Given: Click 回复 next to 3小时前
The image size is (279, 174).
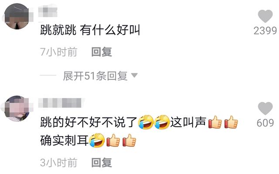Looking at the screenshot, I should tap(102, 162).
